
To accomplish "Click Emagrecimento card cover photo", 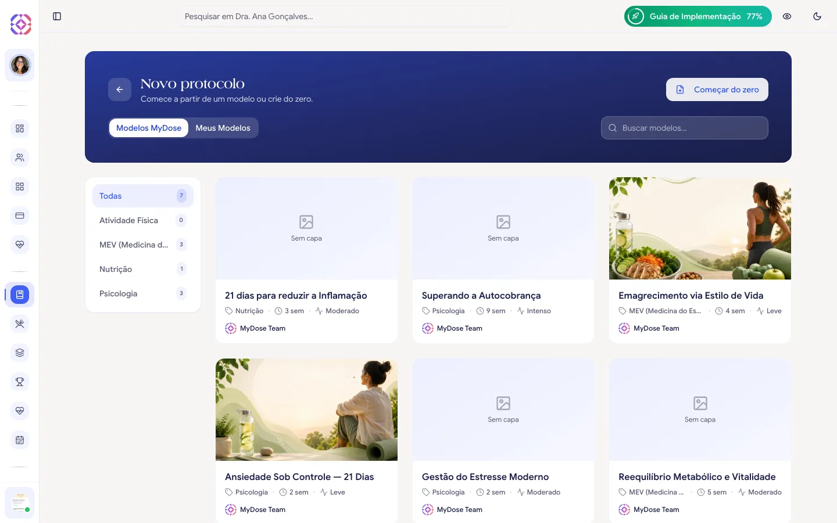I will coord(700,228).
